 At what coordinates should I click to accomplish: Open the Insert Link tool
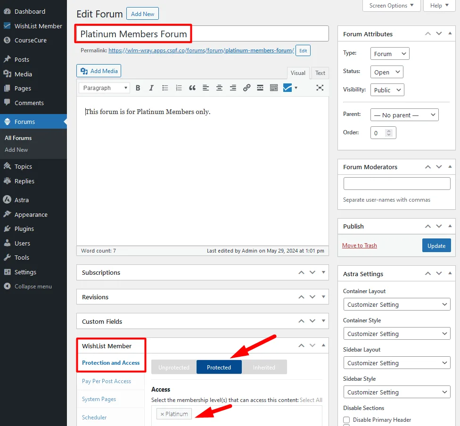coord(246,88)
